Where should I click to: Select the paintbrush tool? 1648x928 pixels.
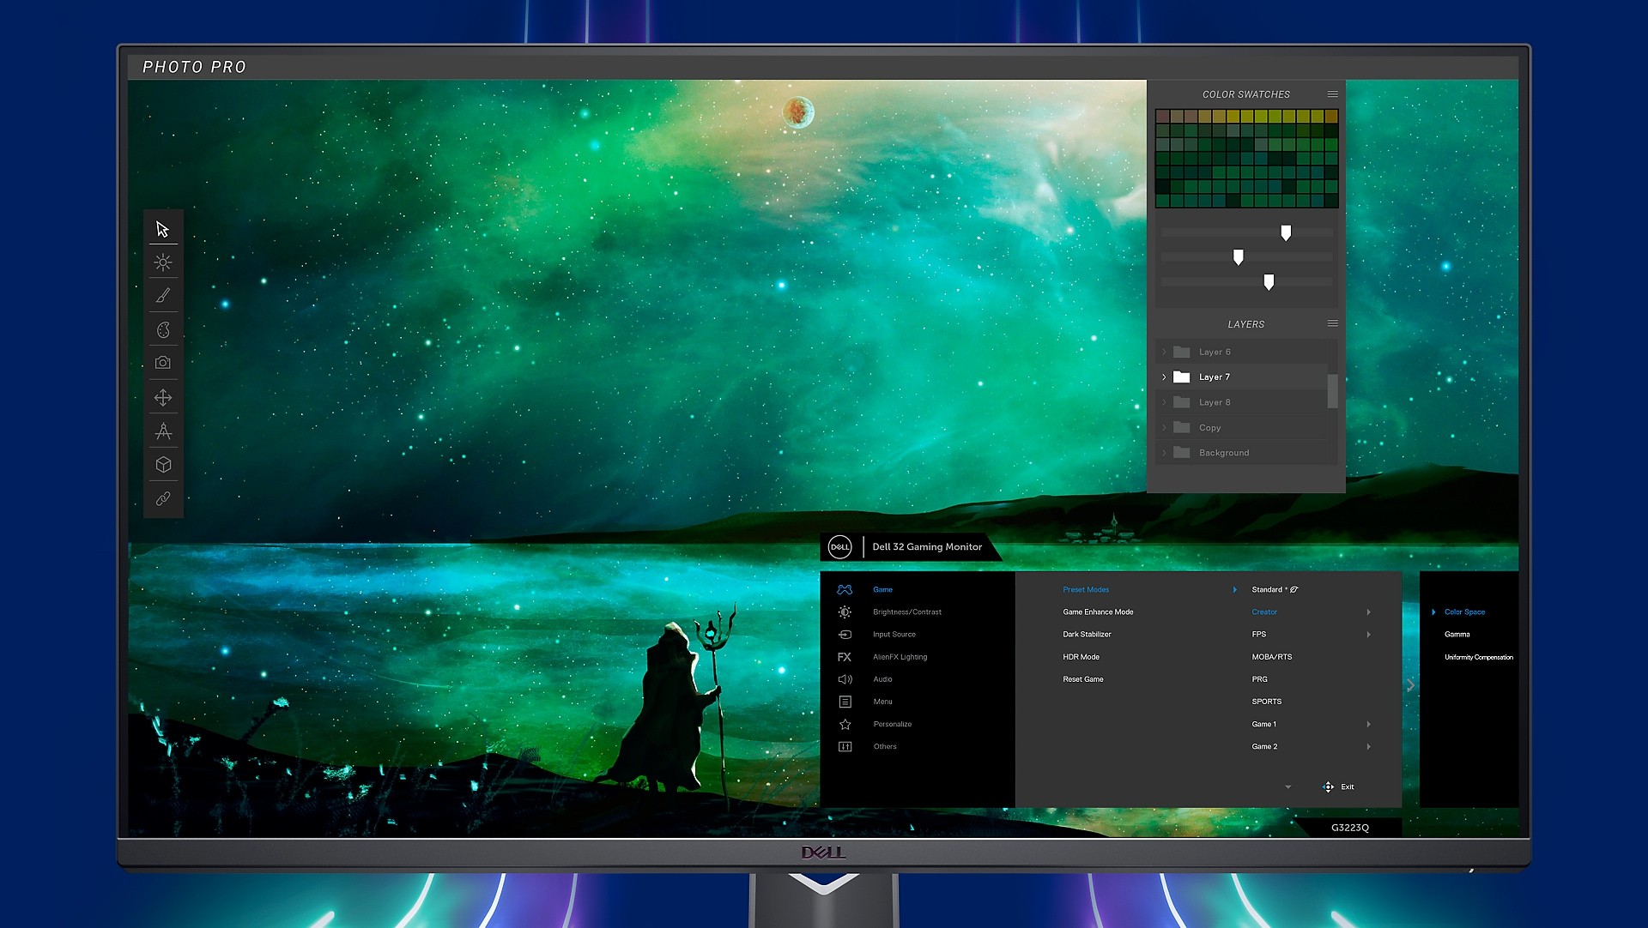163,296
